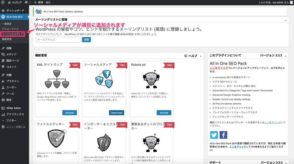Open ソーシャルメディア submenu item
Viewport: 294px width, 164px height.
pyautogui.click(x=13, y=34)
